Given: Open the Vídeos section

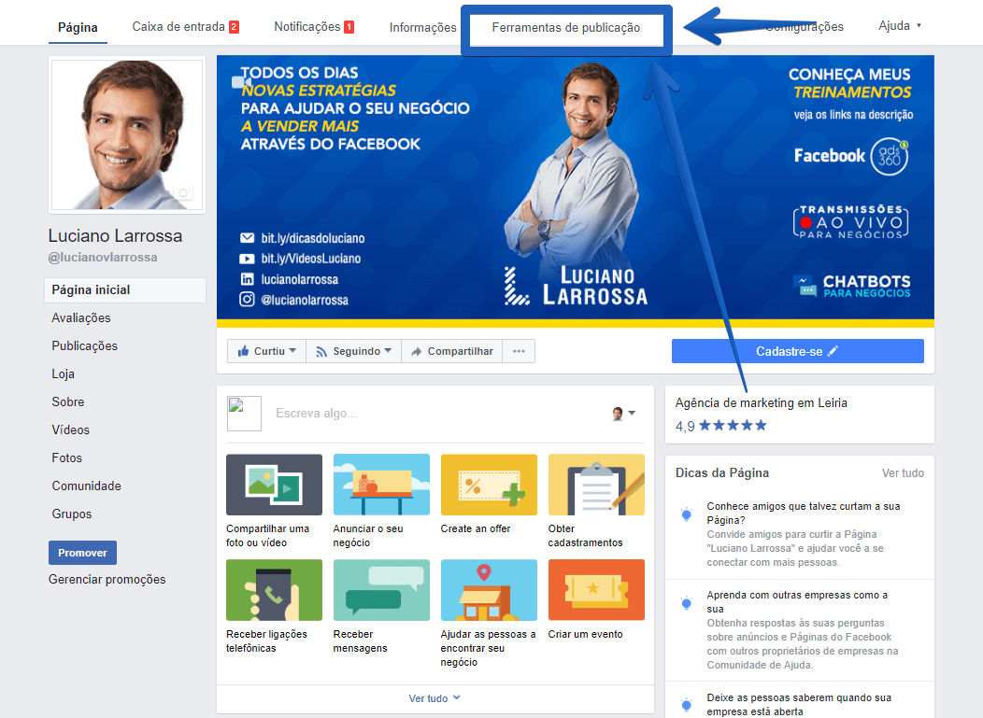Looking at the screenshot, I should pos(70,429).
